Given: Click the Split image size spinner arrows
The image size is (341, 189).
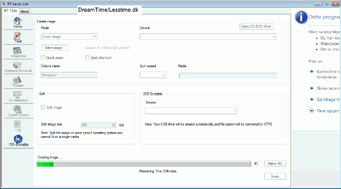Looking at the screenshot, I should click(114, 125).
